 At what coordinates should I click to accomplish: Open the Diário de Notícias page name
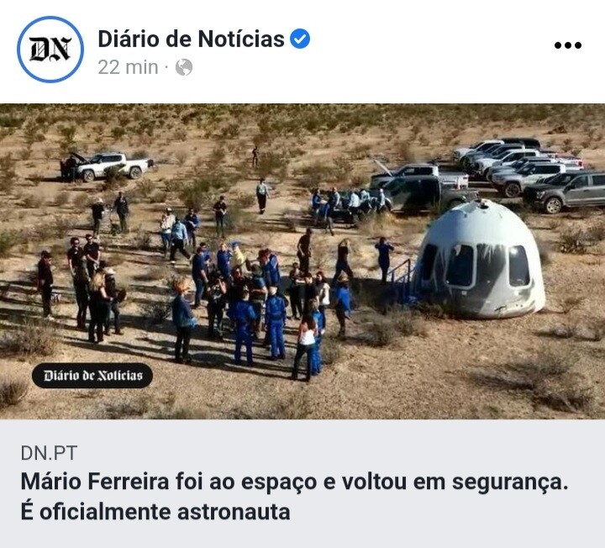coord(191,39)
